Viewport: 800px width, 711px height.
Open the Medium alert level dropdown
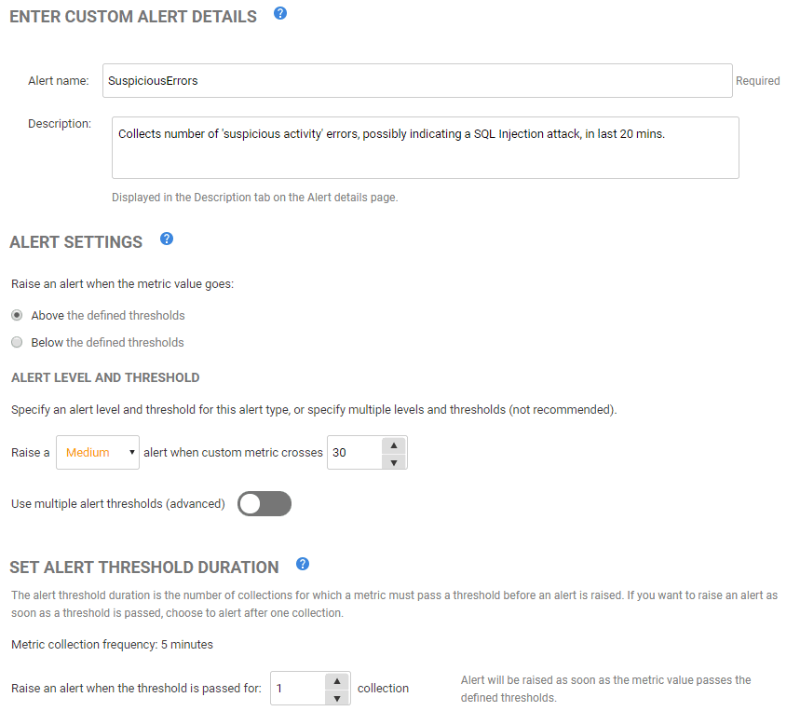pyautogui.click(x=98, y=453)
